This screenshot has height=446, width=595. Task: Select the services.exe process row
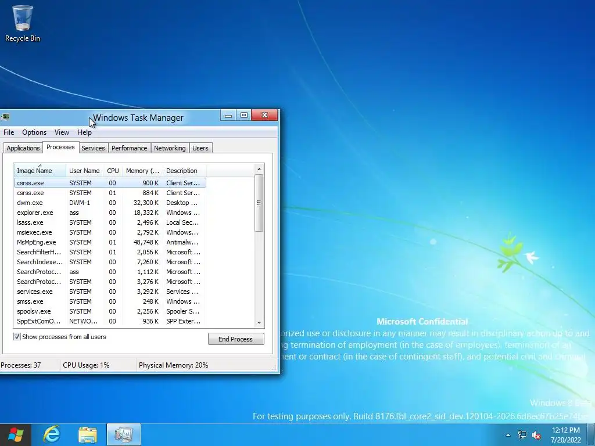point(110,292)
